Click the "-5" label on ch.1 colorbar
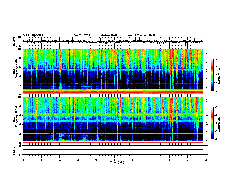232x179 pixels. [216, 75]
